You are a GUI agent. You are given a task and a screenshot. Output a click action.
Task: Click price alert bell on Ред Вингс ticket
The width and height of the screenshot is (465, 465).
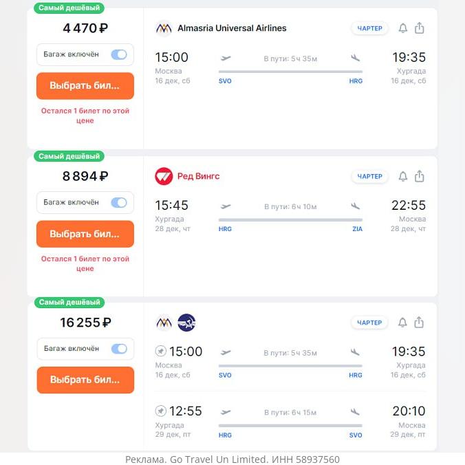click(x=403, y=177)
